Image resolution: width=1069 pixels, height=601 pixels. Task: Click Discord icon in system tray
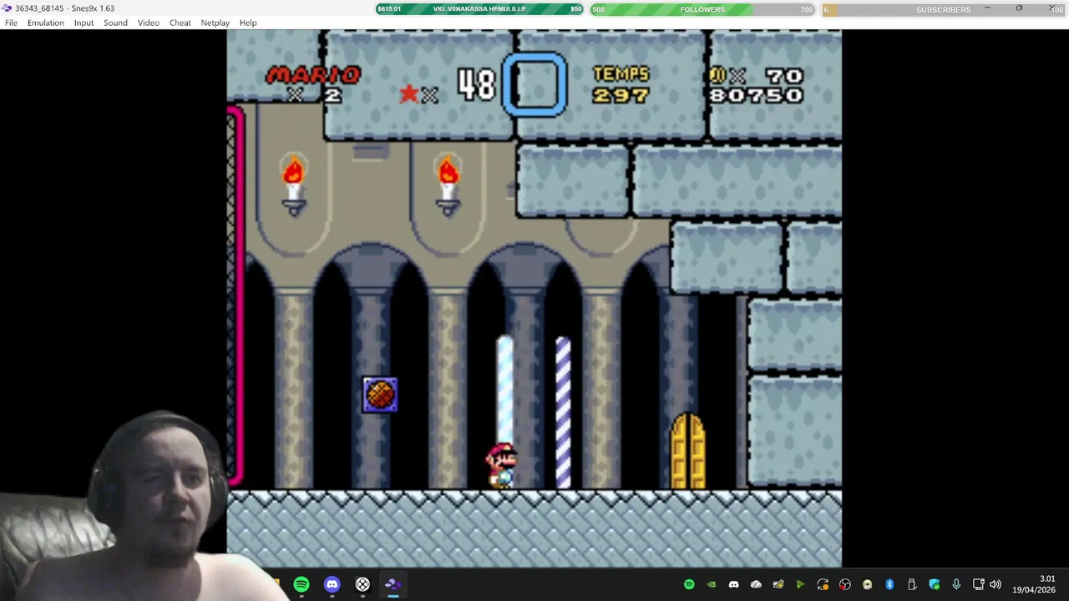tap(733, 584)
